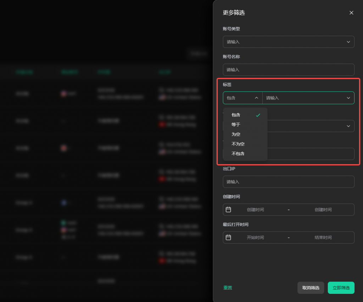The image size is (363, 302).
Task: Click the 重置 reset link
Action: [228, 288]
